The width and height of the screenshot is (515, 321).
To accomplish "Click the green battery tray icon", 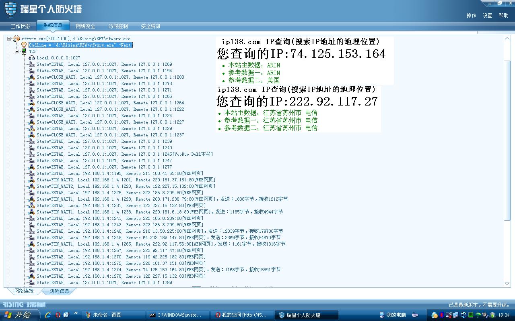I will [x=492, y=315].
